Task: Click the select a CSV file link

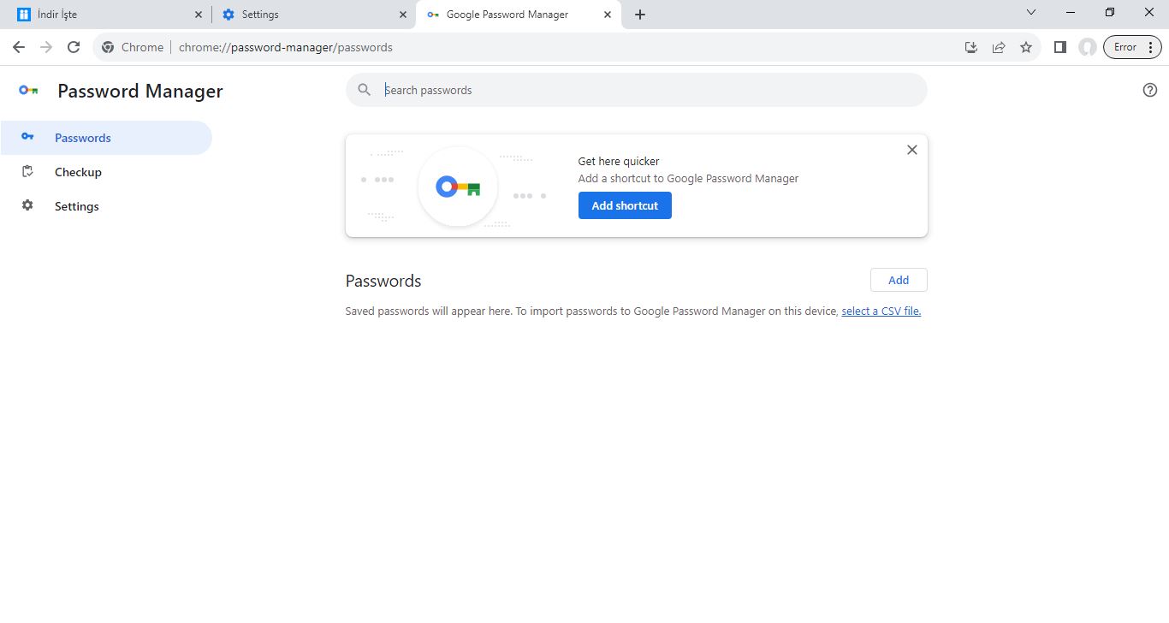Action: [881, 311]
